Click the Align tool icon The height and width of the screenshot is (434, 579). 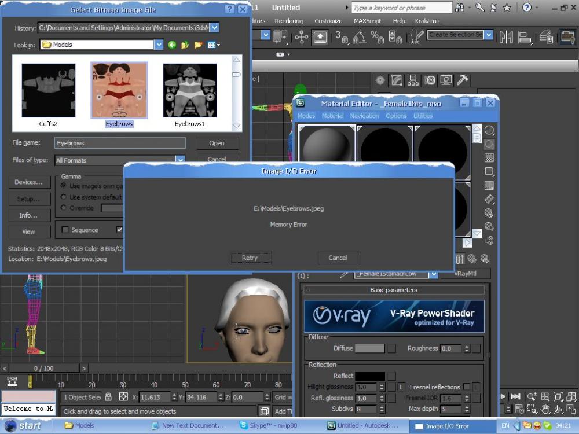tap(525, 37)
